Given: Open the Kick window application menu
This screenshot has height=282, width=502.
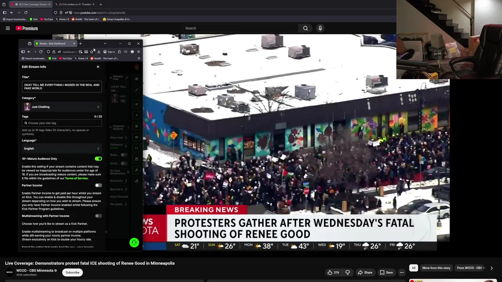Looking at the screenshot, I should coord(138,52).
